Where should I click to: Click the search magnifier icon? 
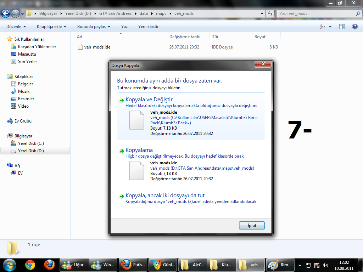[358, 14]
